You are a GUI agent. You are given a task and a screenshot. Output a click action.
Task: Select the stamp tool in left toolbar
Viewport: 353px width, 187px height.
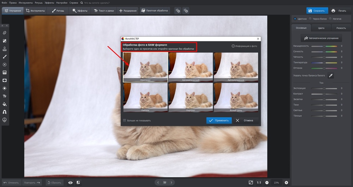(x=5, y=49)
